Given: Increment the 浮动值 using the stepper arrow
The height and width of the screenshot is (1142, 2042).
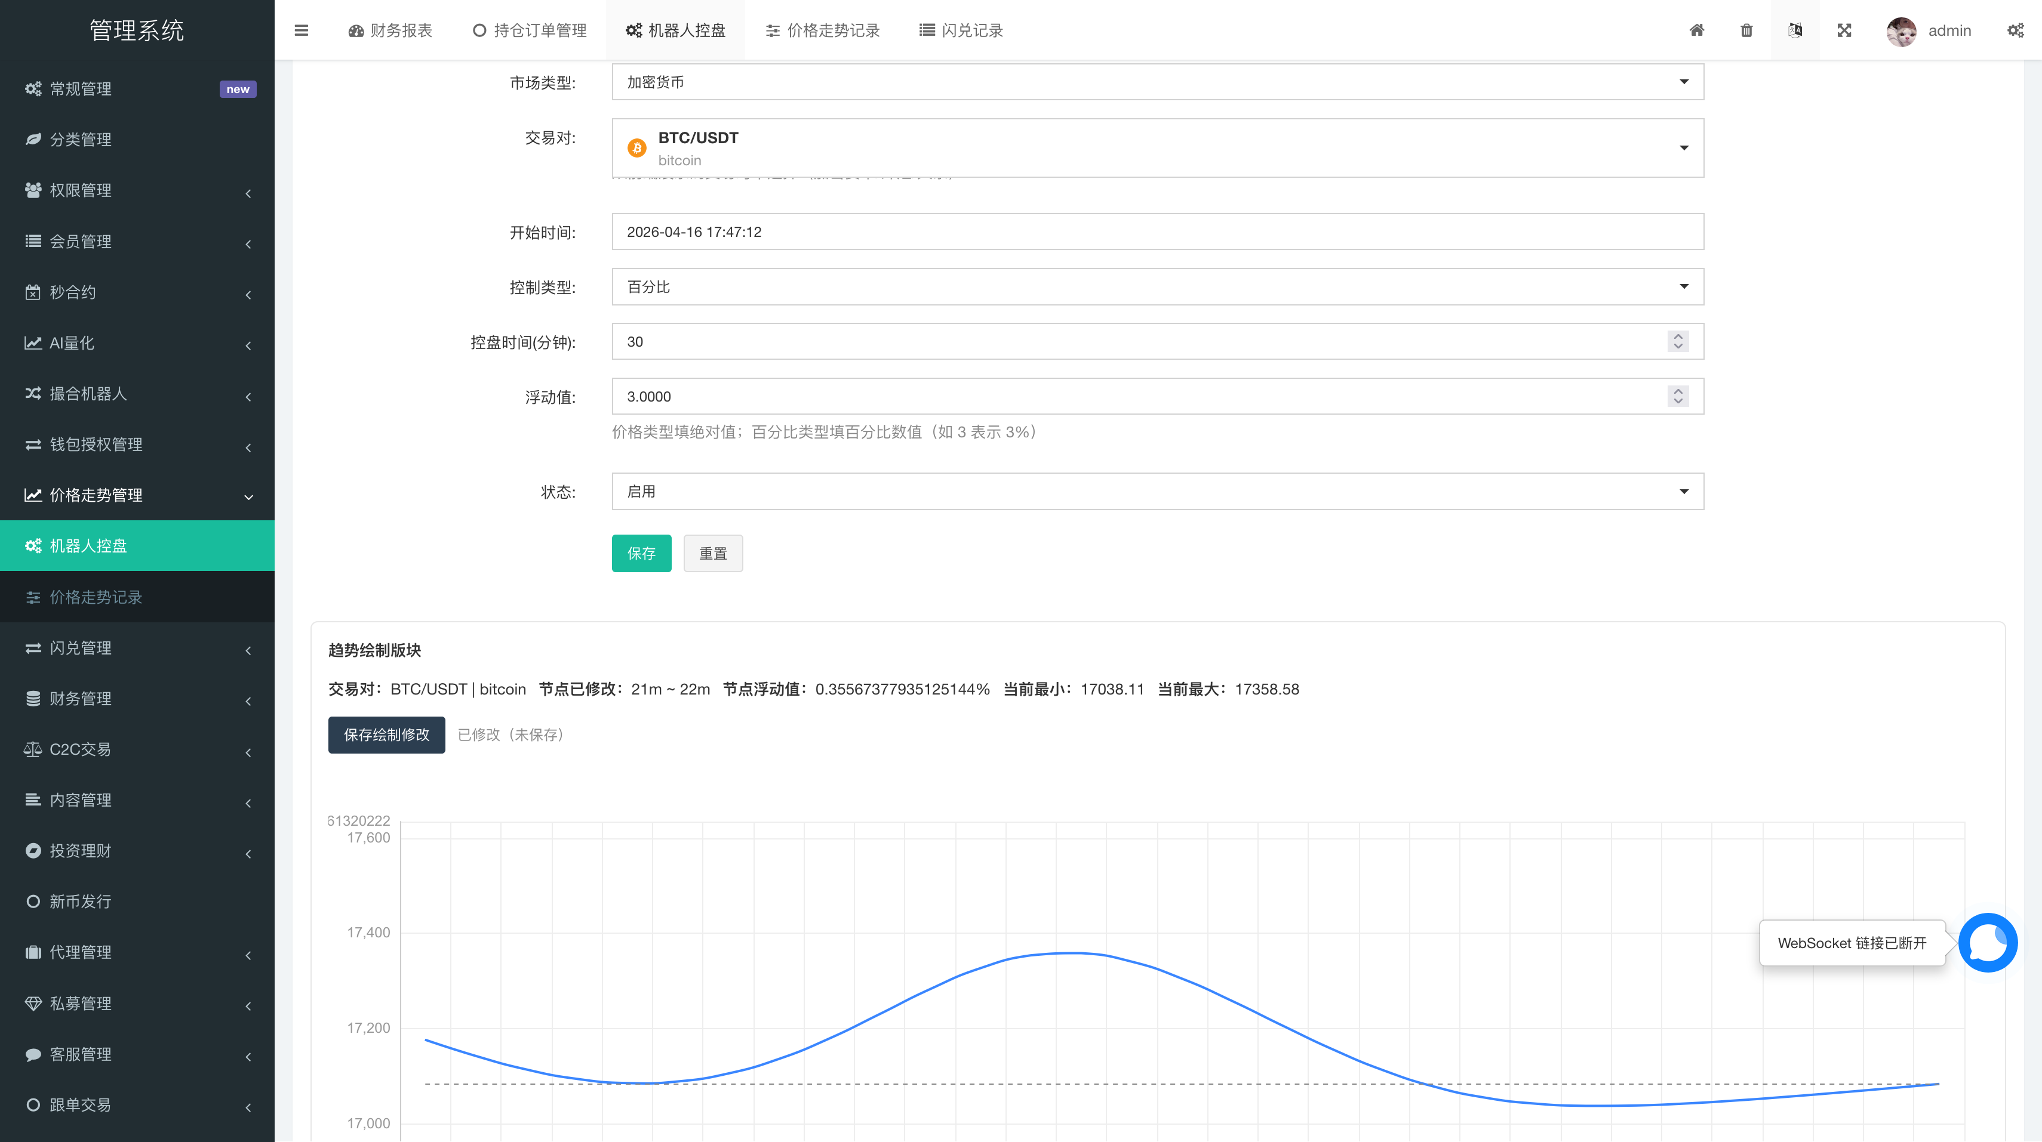Looking at the screenshot, I should tap(1678, 391).
